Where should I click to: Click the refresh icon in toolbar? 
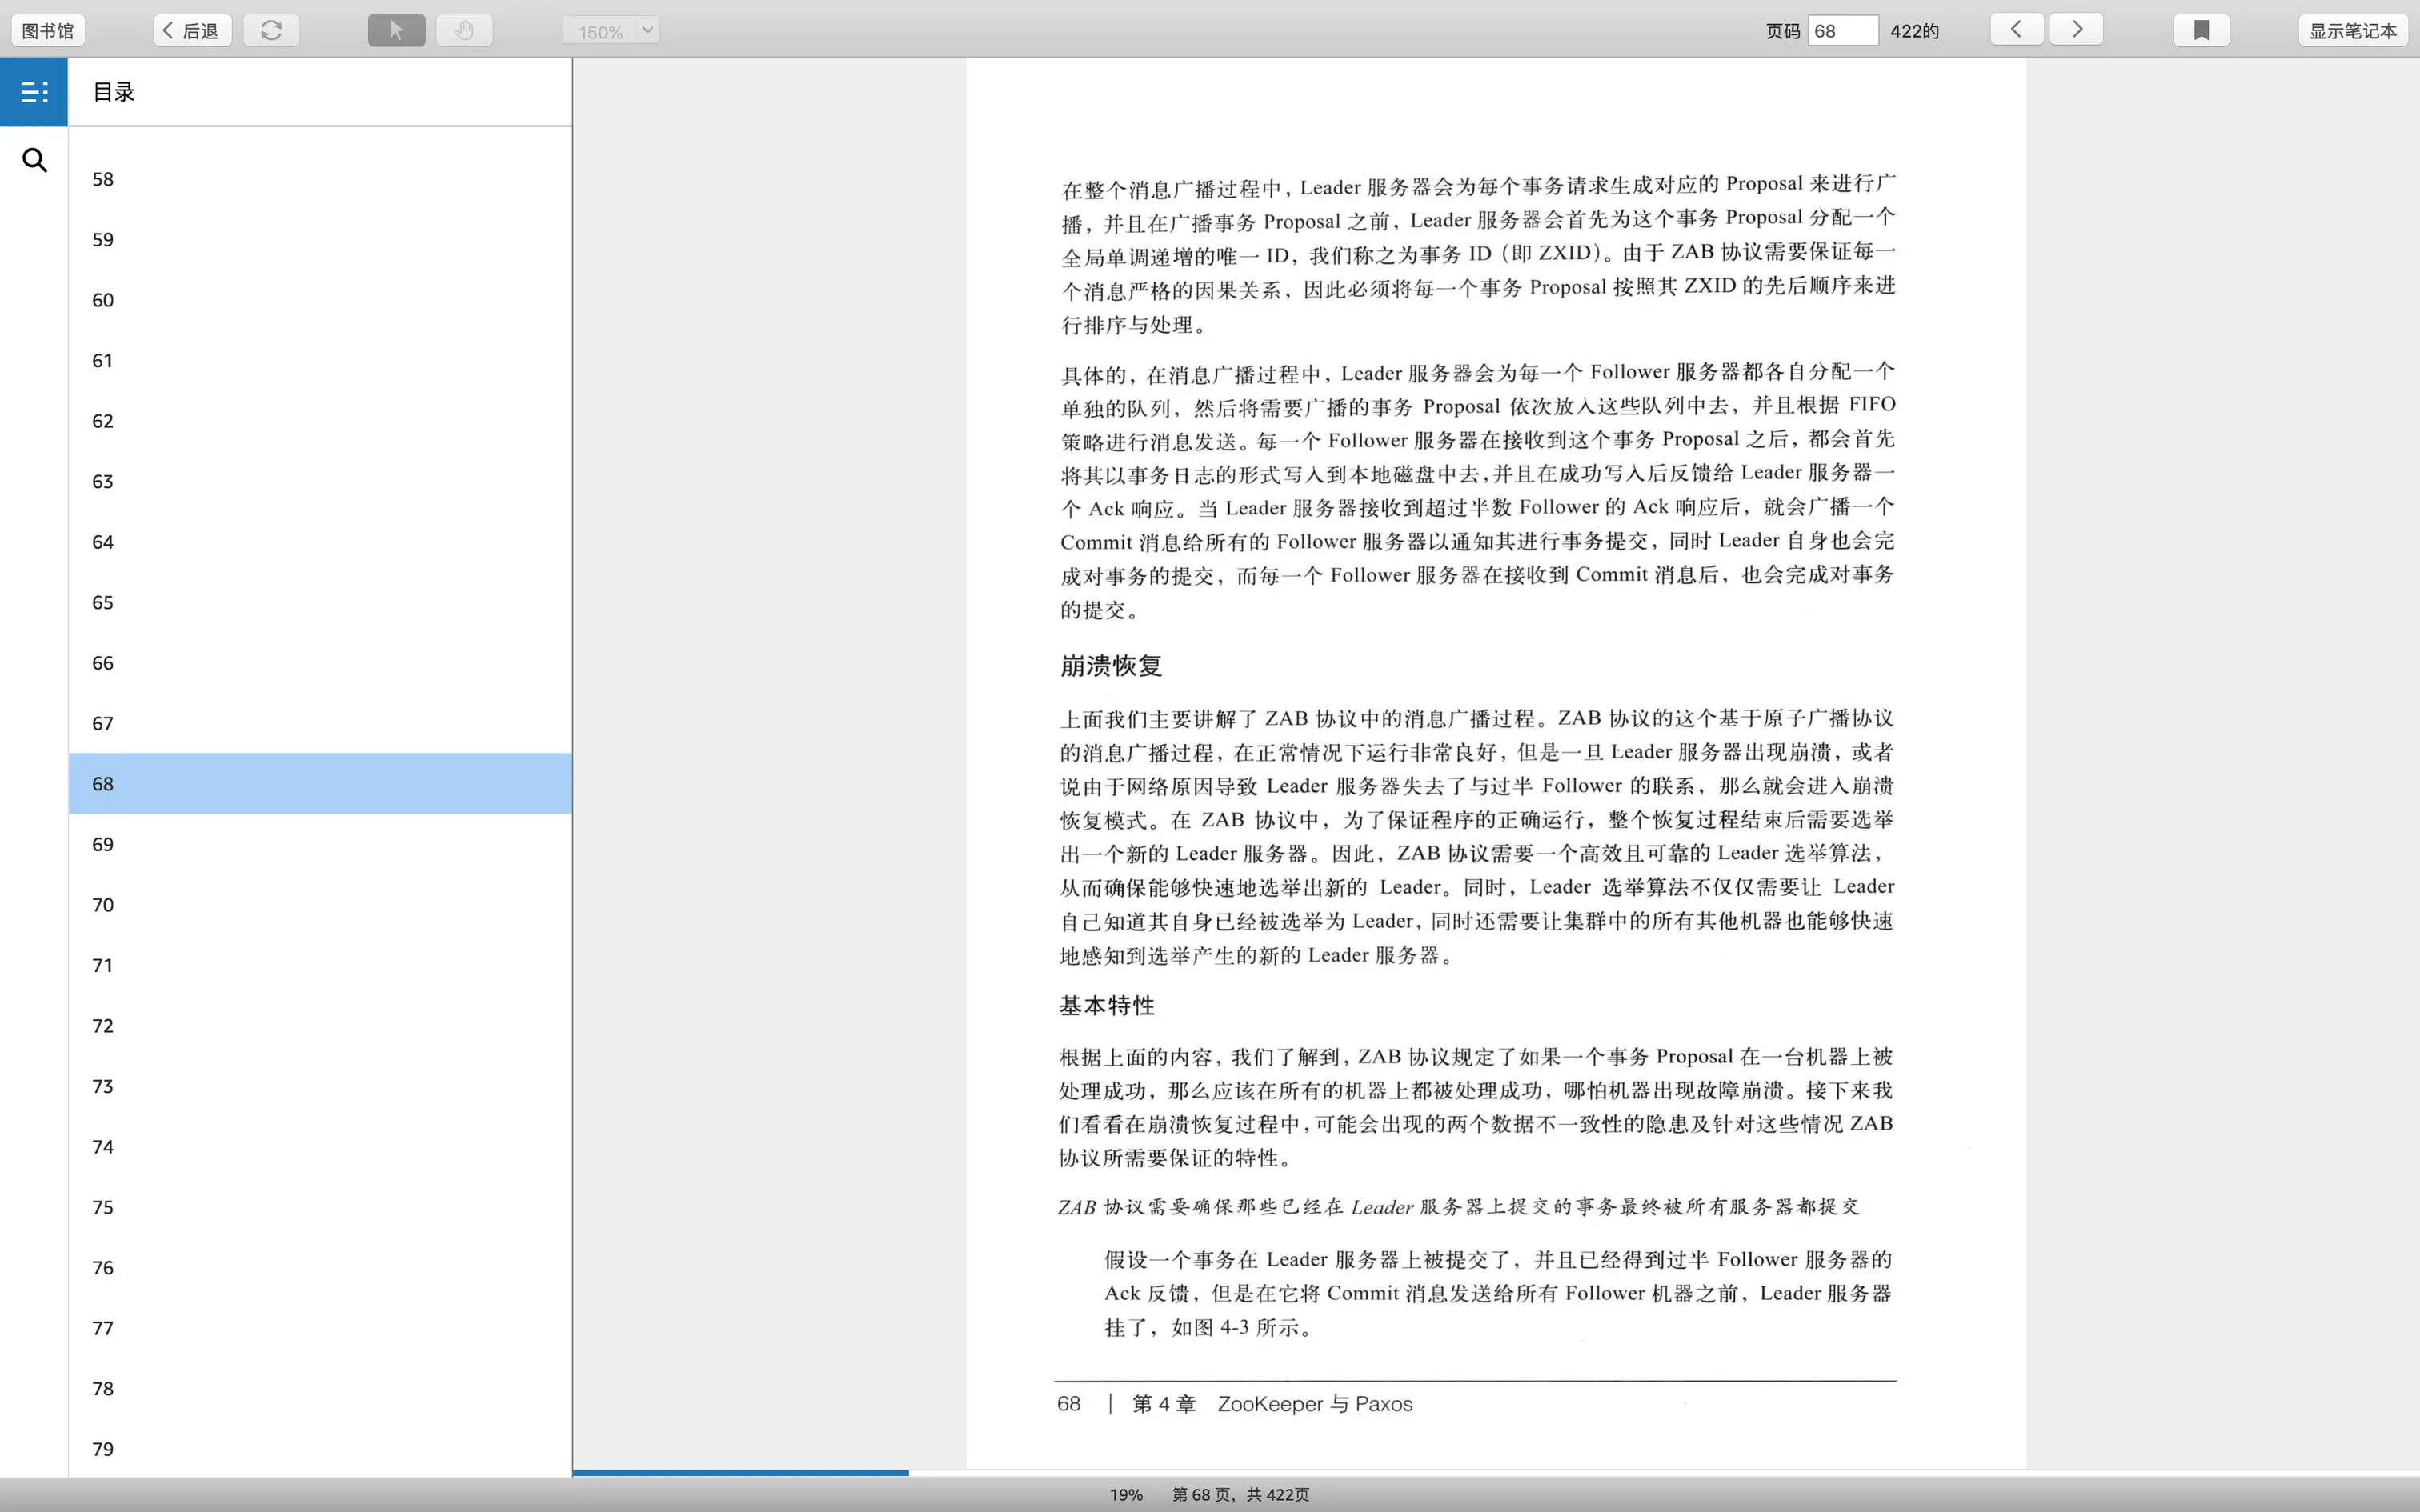(x=271, y=30)
